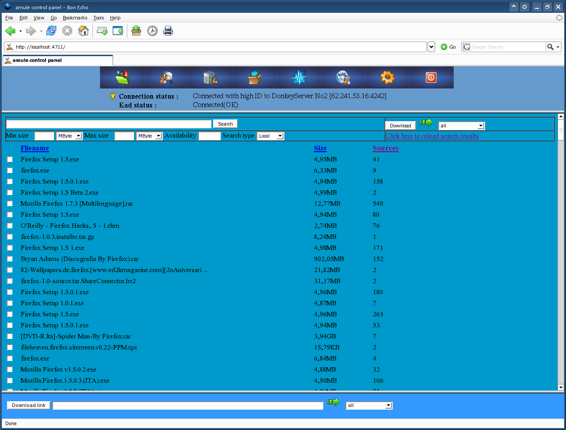The height and width of the screenshot is (430, 566).
Task: Open the back button history arrow
Action: [x=20, y=31]
